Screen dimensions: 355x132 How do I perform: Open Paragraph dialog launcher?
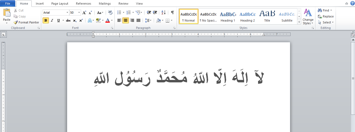(174, 28)
